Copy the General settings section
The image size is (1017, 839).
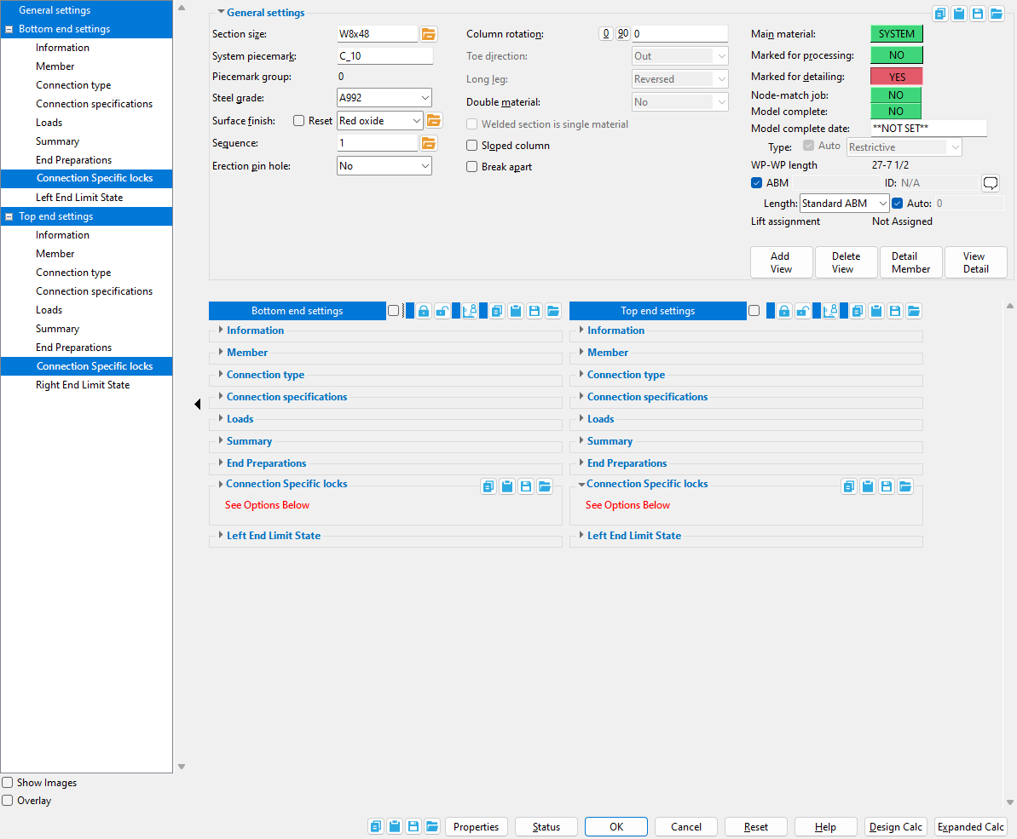tap(939, 13)
